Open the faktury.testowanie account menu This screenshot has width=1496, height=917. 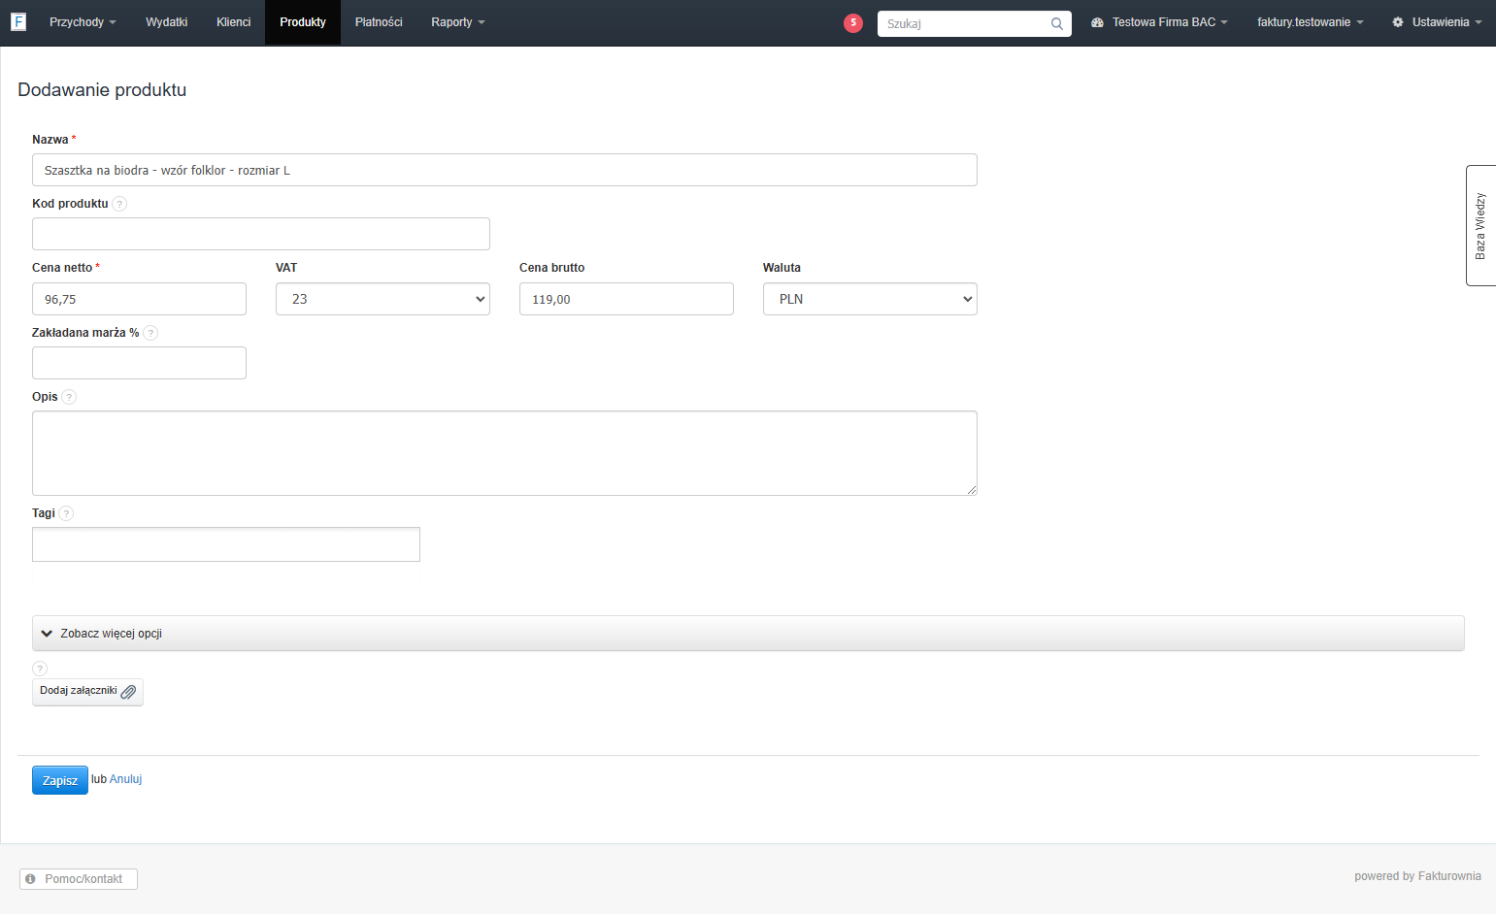pyautogui.click(x=1311, y=22)
